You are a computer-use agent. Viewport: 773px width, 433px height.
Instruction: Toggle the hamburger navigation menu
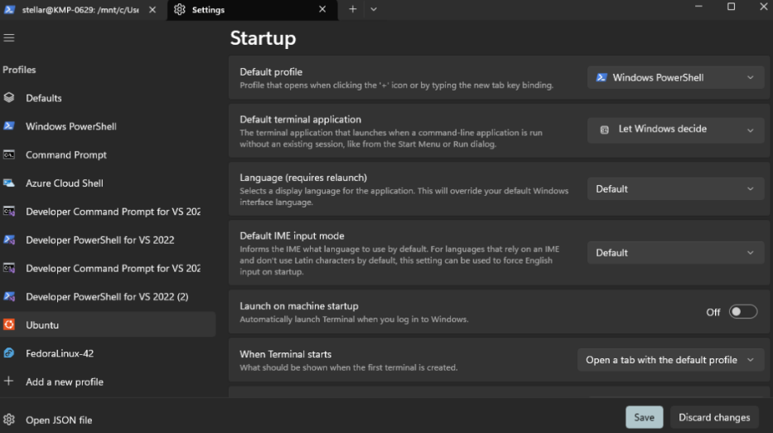9,38
